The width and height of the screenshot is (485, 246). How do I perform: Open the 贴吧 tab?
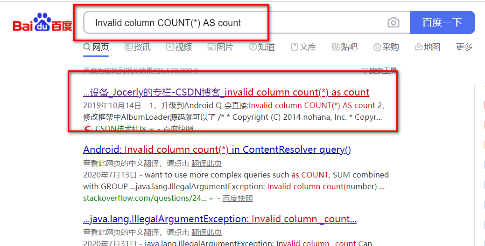click(344, 47)
